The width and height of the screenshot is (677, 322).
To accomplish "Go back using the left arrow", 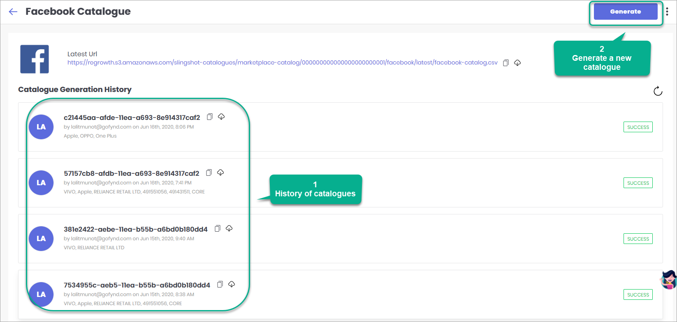I will click(x=13, y=11).
